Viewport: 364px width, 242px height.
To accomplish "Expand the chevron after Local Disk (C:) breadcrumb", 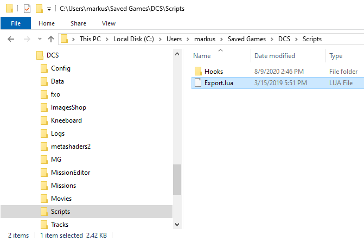I will (x=160, y=39).
